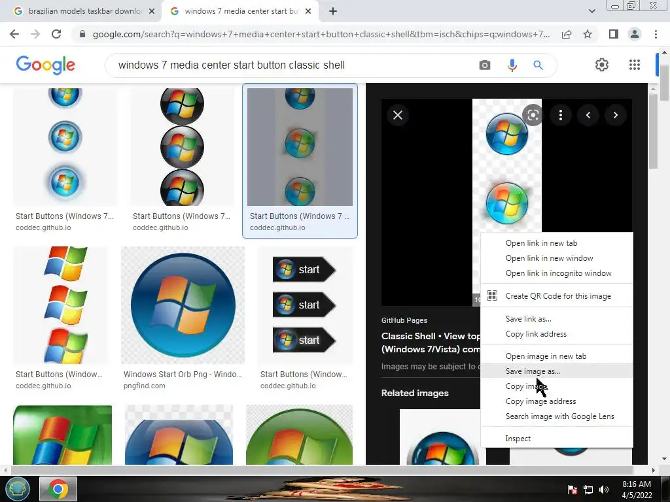
Task: Click the search query input field
Action: click(291, 65)
